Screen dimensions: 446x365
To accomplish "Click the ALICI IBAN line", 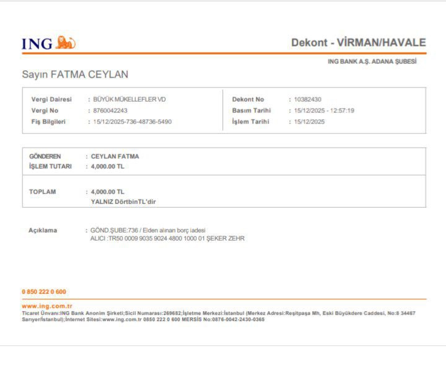I will click(167, 239).
